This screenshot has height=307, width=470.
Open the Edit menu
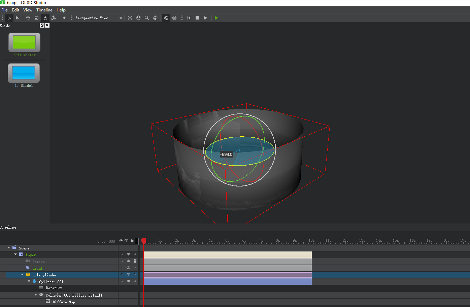coord(15,10)
